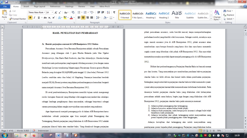The width and height of the screenshot is (247, 138).
Task: Start a numbered list
Action: 85,12
